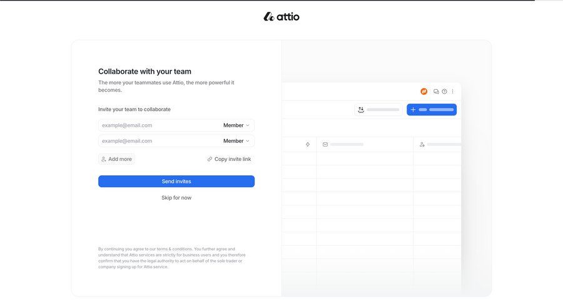Click the import/export arrows button in preview

tap(378, 110)
